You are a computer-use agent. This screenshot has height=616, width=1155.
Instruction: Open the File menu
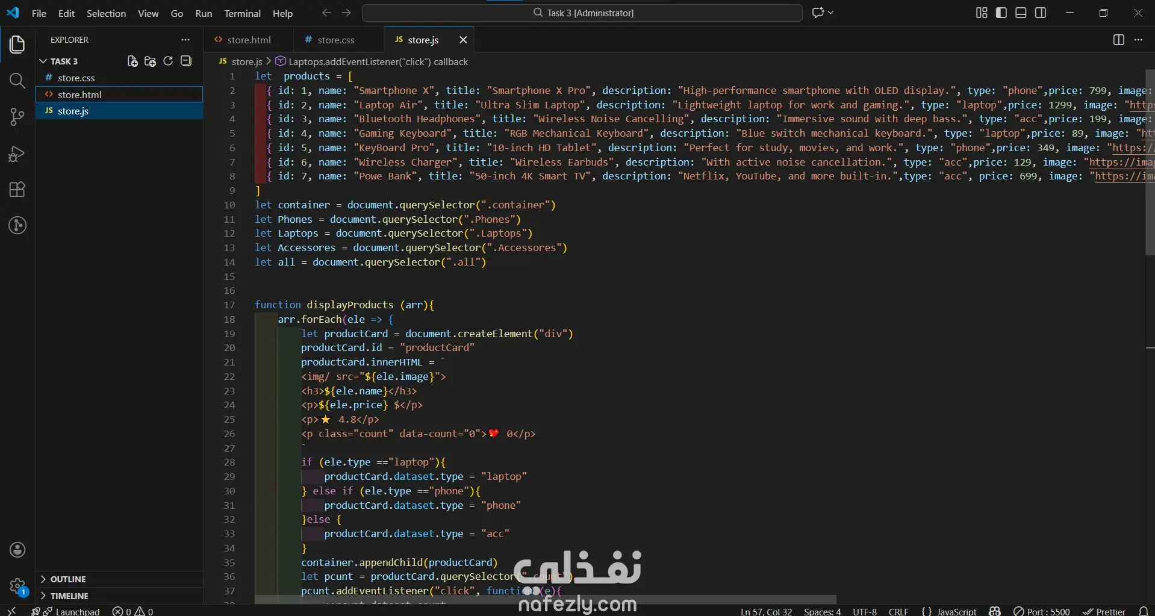[x=39, y=13]
